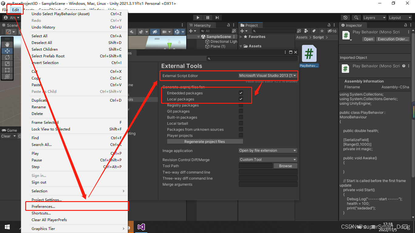Enable the Git packages checkbox
This screenshot has height=233, width=415.
pos(241,111)
